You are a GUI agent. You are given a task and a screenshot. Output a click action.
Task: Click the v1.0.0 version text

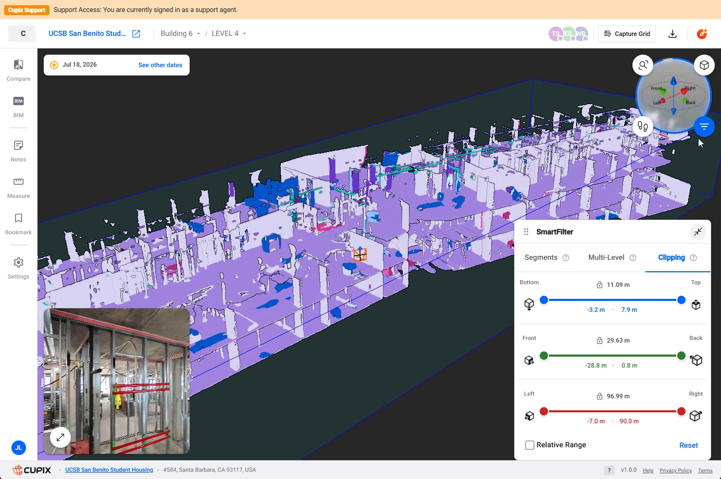coord(629,470)
